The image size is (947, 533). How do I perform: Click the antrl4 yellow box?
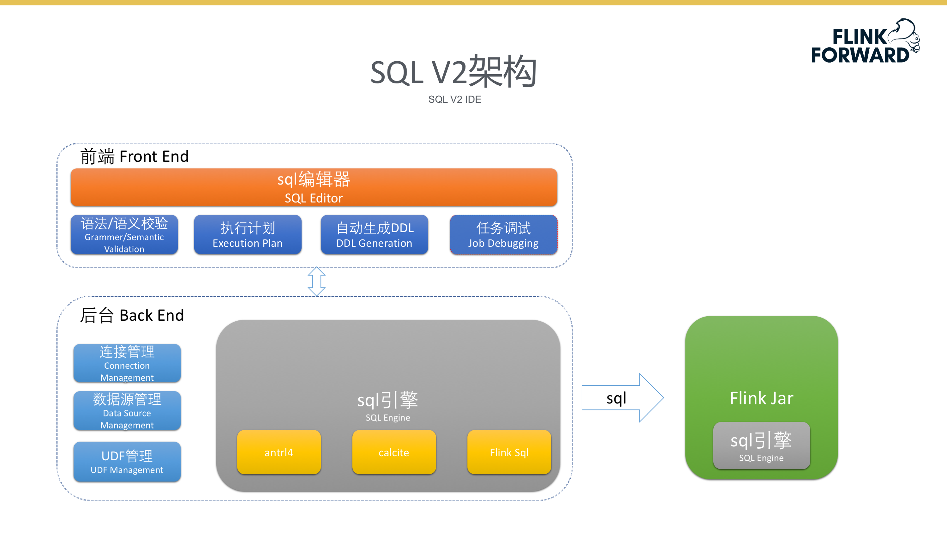click(279, 452)
